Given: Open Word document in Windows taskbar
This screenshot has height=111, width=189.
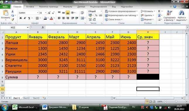Looking at the screenshot, I should click(x=55, y=107).
